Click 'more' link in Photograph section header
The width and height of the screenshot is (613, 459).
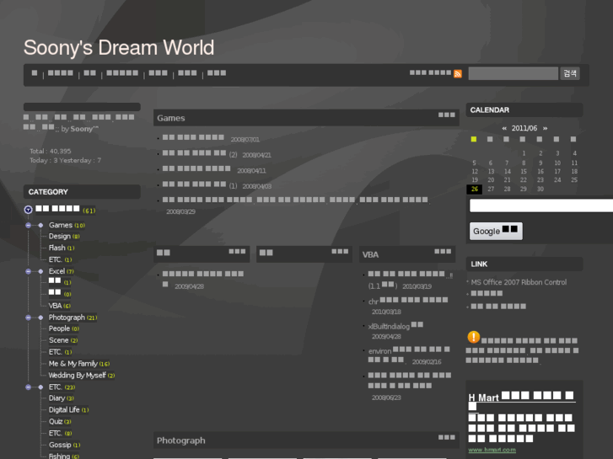click(446, 437)
